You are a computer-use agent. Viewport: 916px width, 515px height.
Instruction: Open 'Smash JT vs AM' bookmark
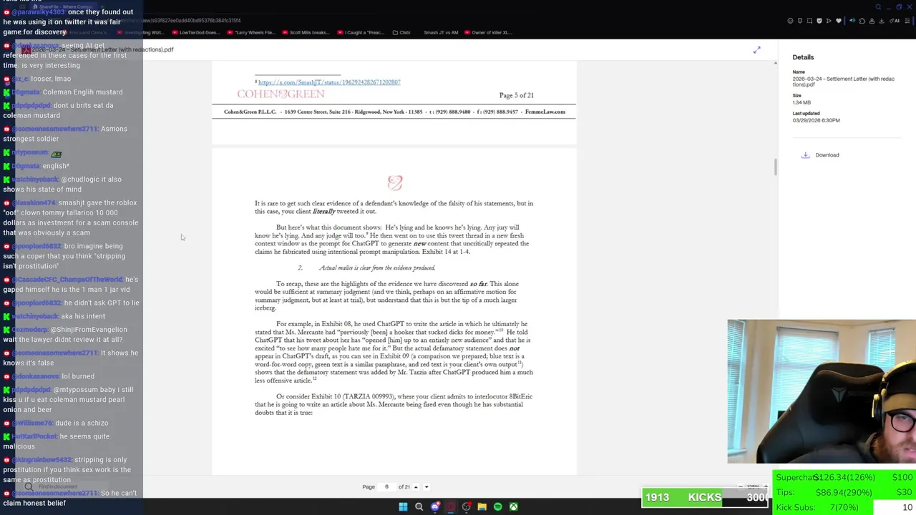(441, 32)
